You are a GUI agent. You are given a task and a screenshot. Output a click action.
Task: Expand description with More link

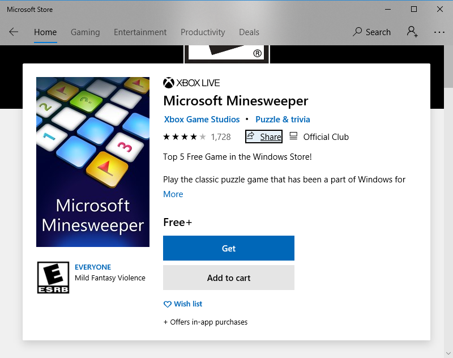coord(173,194)
